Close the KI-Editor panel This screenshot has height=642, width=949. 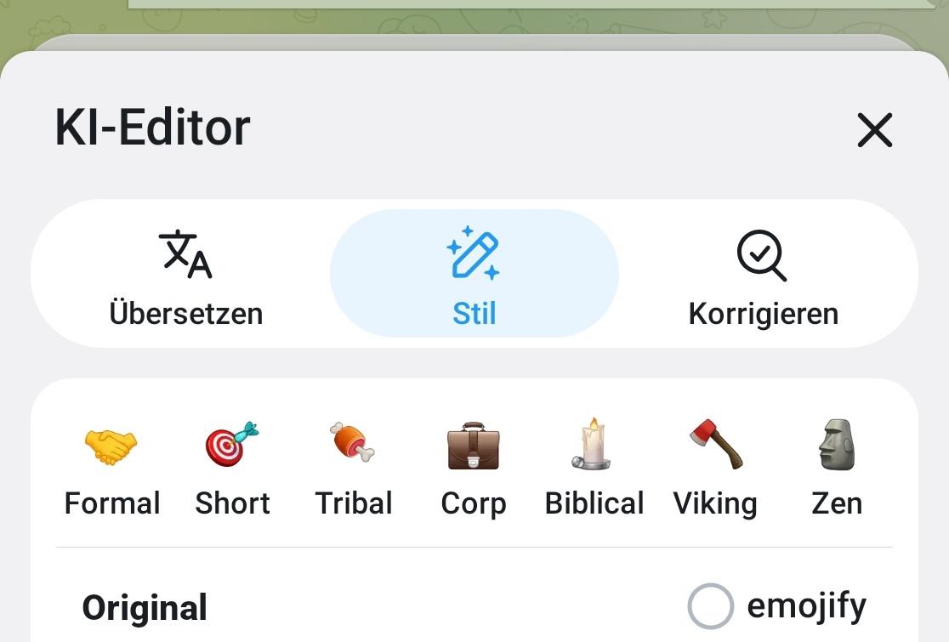[874, 130]
